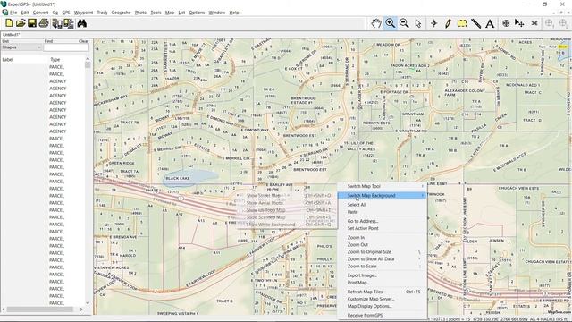The height and width of the screenshot is (322, 572).
Task: Select the Measure line tool
Action: (475, 23)
